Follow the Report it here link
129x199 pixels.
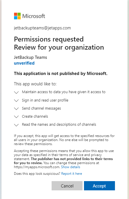72,174
